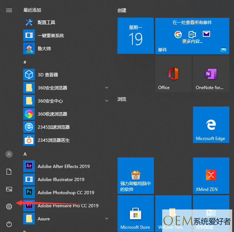Expand the 360安全浏览器 folder
Screen dimensions: 234x232
pos(107,88)
